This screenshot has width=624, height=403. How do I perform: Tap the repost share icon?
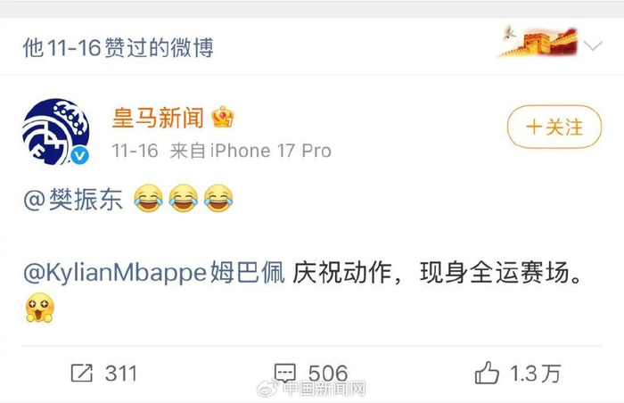[82, 374]
